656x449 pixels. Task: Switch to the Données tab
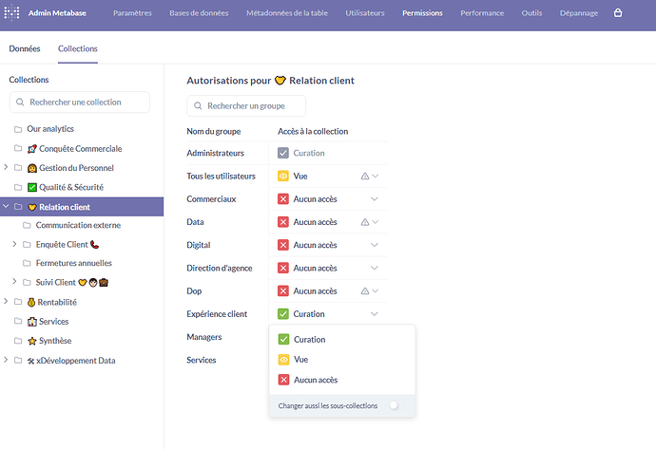pyautogui.click(x=25, y=48)
